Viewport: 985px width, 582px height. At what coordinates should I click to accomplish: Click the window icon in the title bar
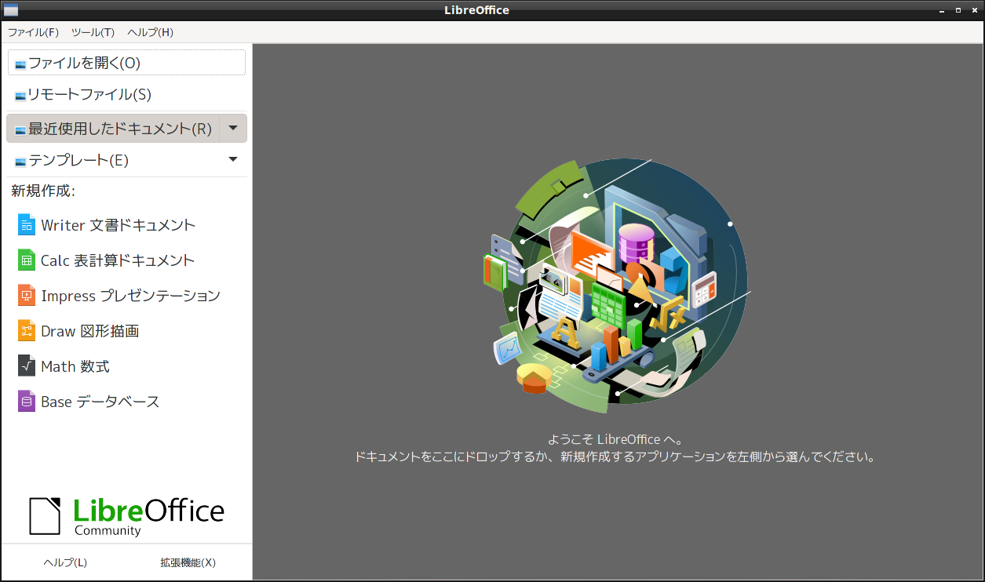point(11,10)
